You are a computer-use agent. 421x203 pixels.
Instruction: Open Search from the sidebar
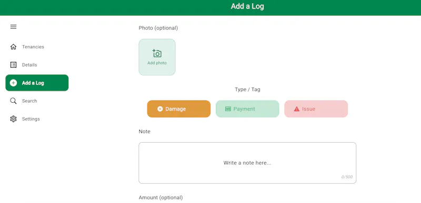37,101
